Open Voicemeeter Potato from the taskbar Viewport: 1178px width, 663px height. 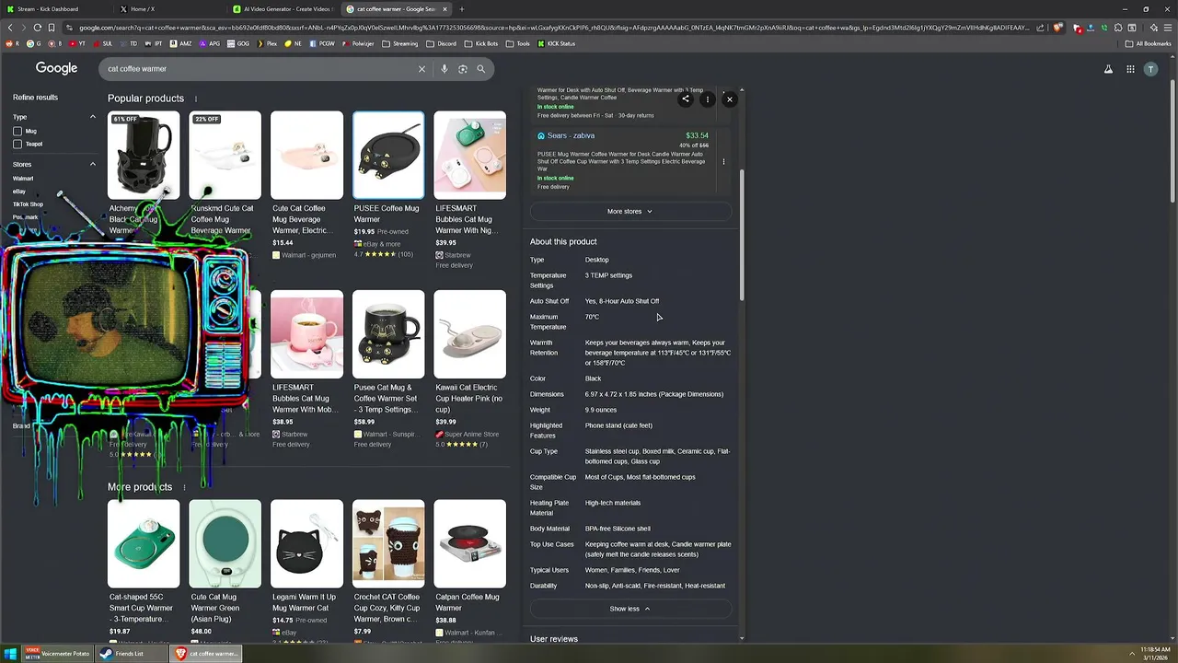coord(58,654)
